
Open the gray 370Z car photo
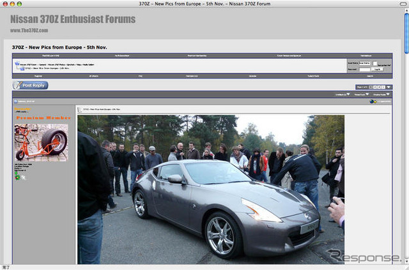(x=211, y=190)
